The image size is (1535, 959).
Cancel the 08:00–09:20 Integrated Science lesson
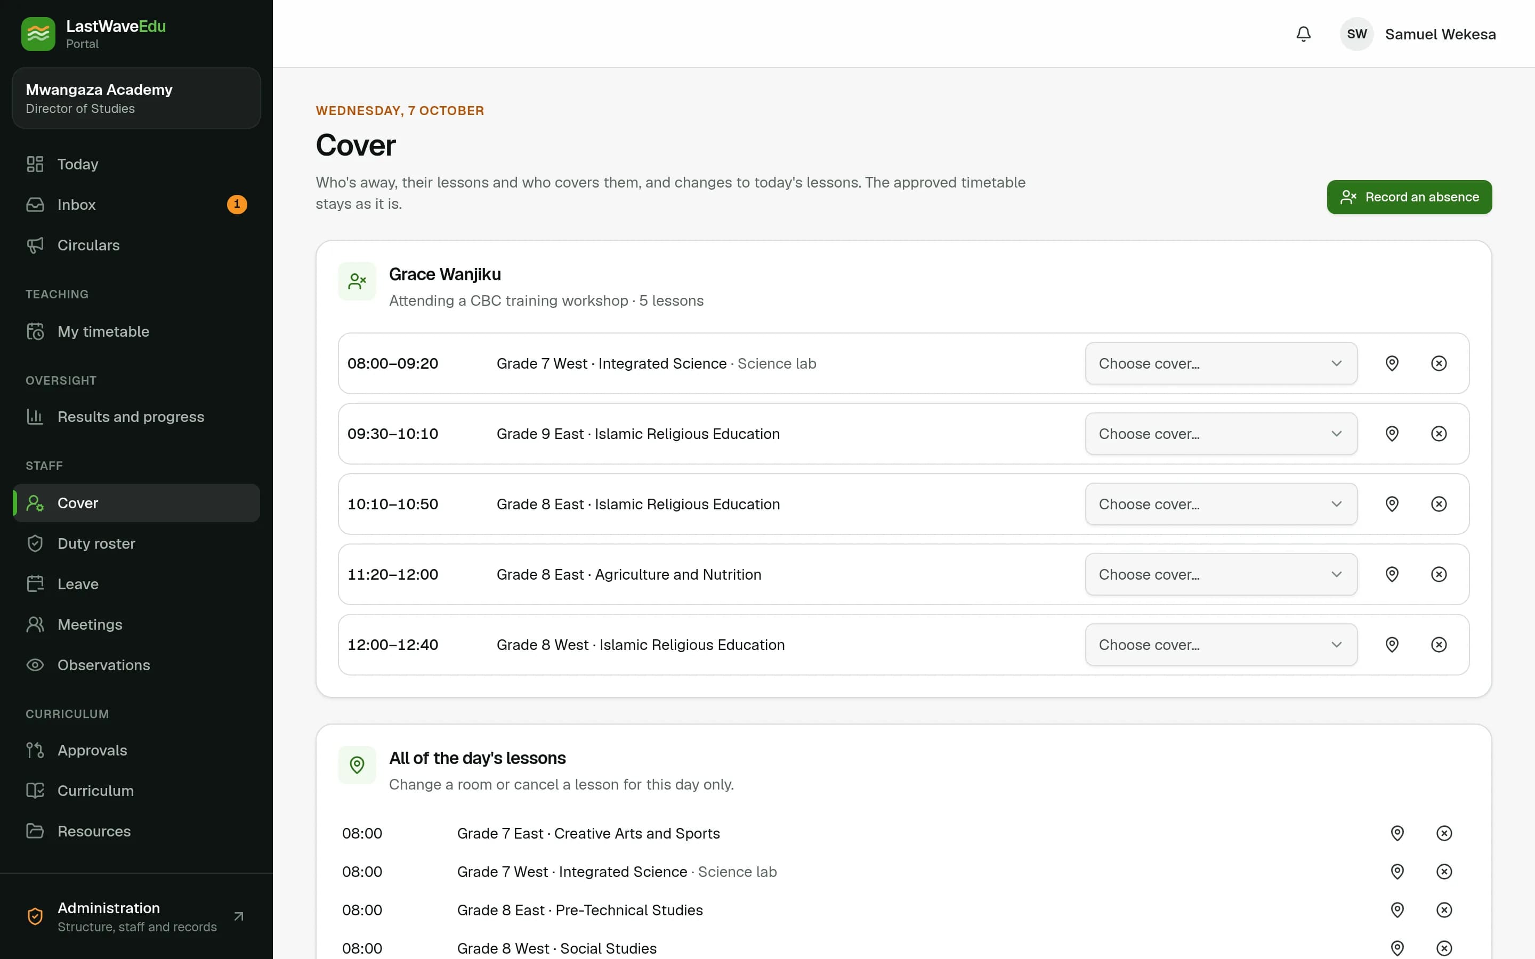click(x=1439, y=363)
